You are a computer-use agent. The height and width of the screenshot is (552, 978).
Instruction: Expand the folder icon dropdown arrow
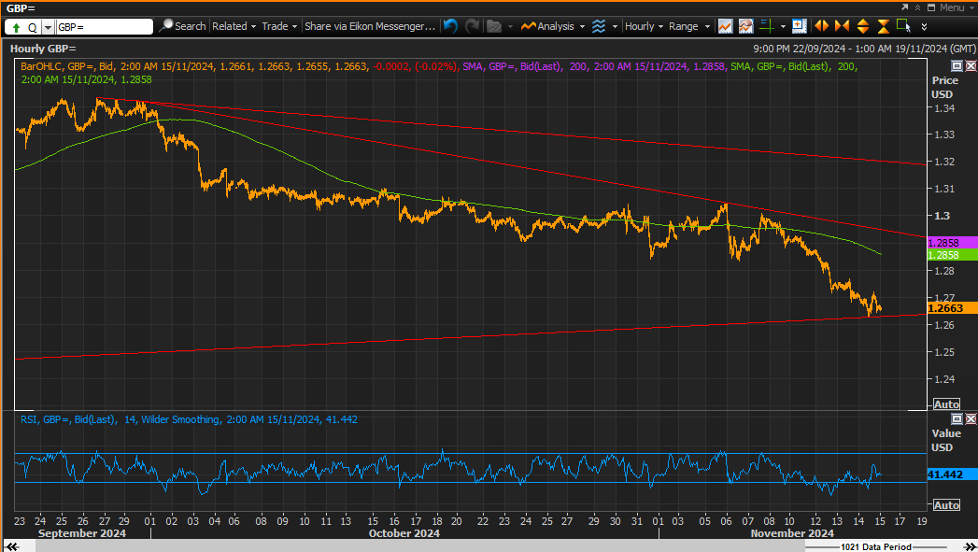tap(510, 26)
